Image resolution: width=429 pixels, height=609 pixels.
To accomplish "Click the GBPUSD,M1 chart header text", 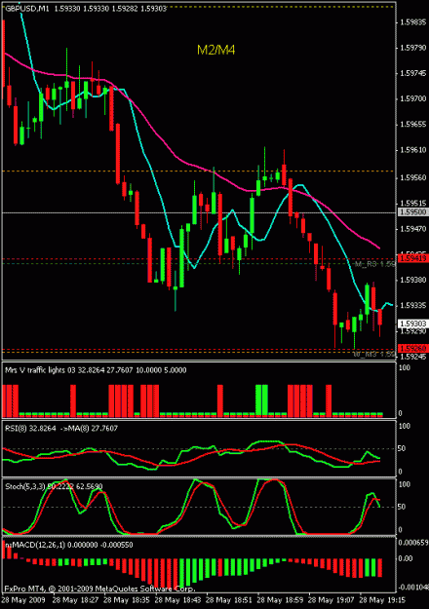I will [x=86, y=9].
